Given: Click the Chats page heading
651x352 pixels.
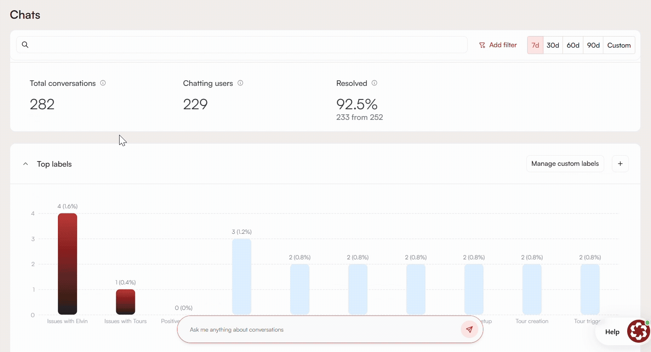Looking at the screenshot, I should (x=25, y=15).
